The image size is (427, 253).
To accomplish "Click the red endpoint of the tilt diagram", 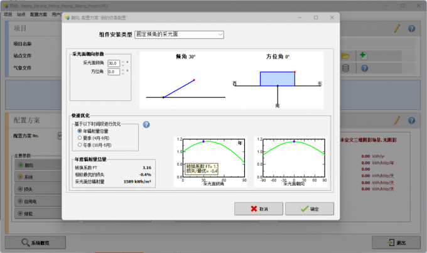I will (194, 80).
